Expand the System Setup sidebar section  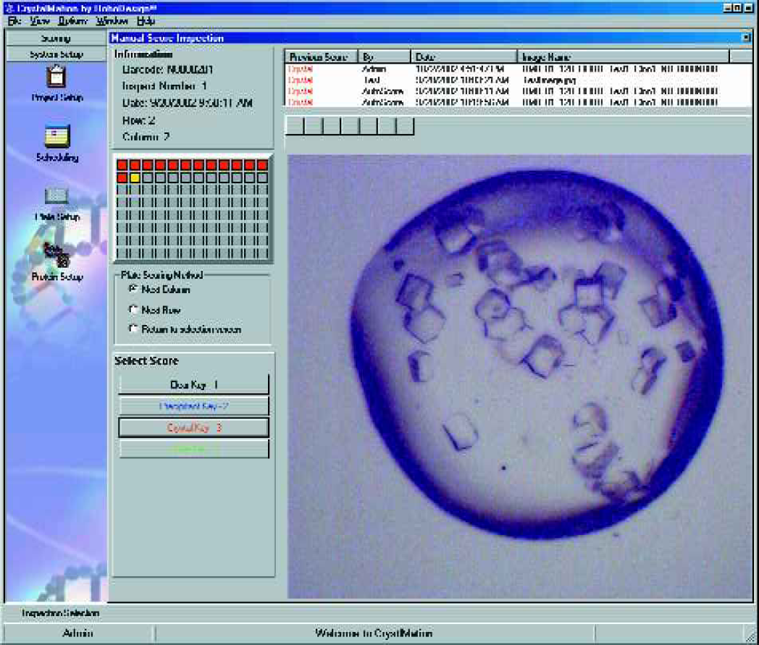tap(56, 54)
